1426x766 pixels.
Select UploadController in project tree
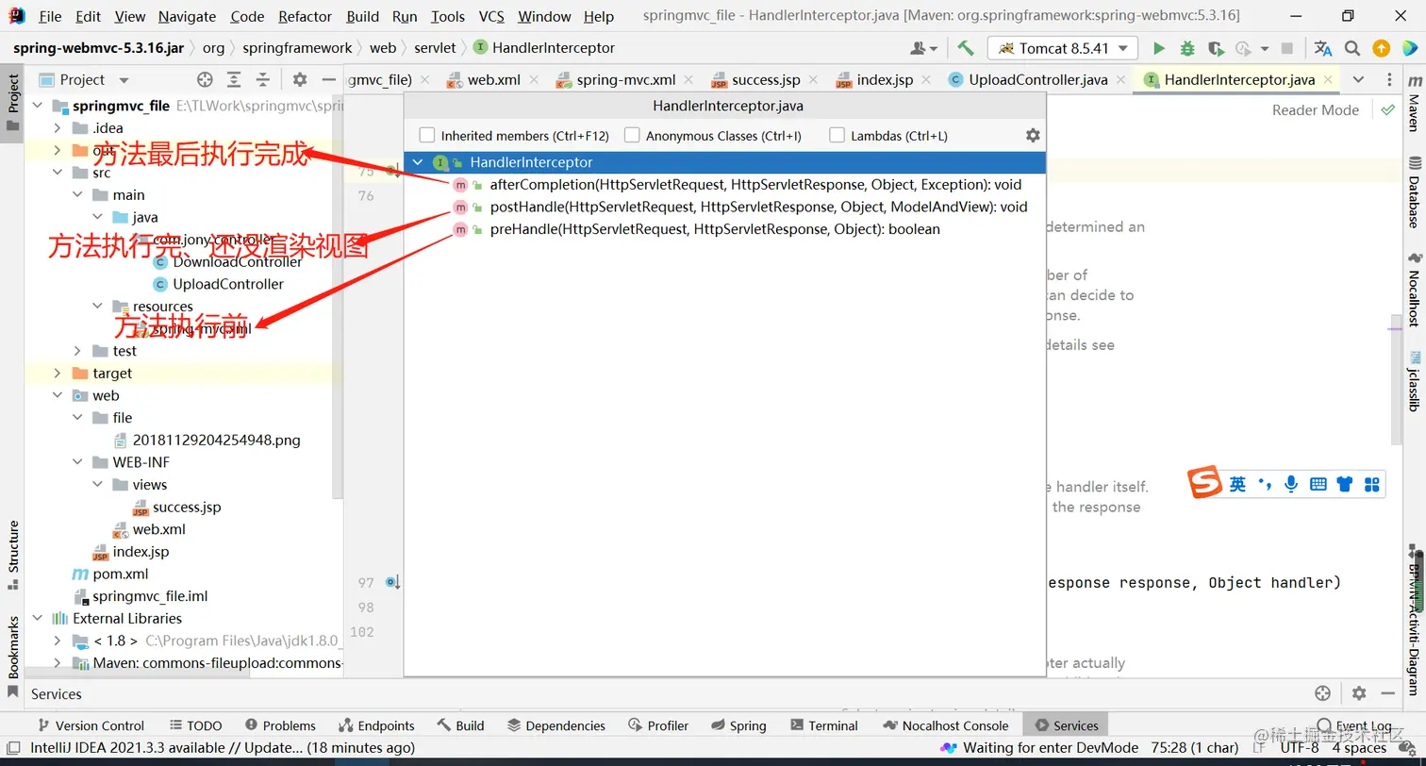pyautogui.click(x=227, y=284)
